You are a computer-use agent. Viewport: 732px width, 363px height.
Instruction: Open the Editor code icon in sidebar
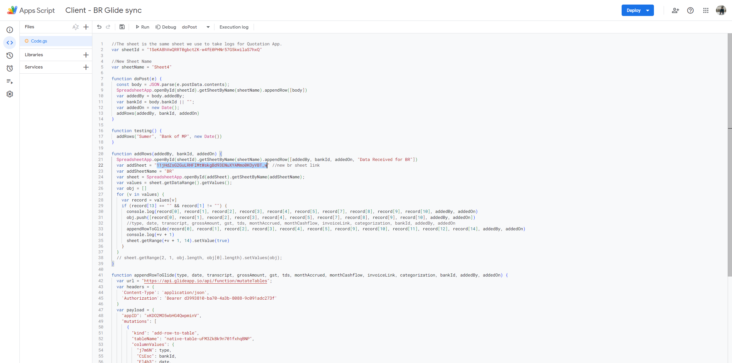coord(10,43)
